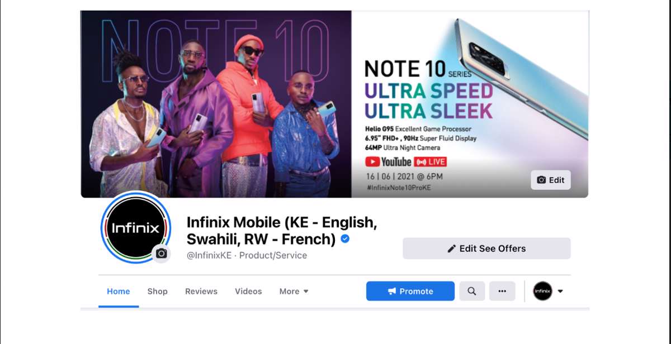Screen dimensions: 671x344
Task: Click the blue verified badge
Action: pyautogui.click(x=346, y=239)
